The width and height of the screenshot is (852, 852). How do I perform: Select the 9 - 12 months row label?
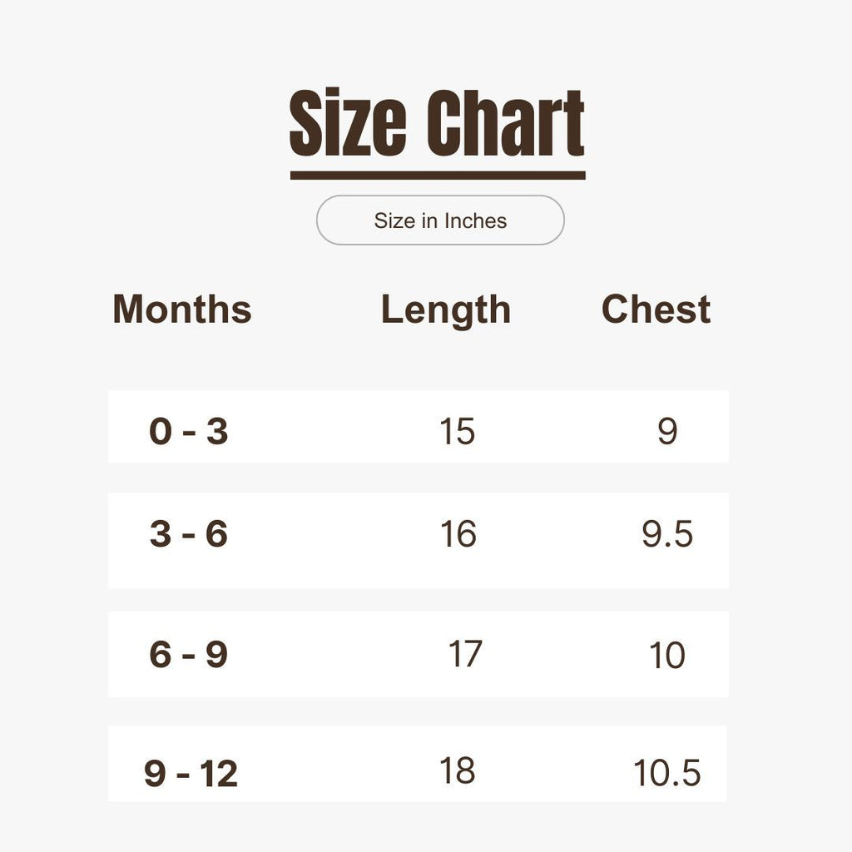point(191,773)
